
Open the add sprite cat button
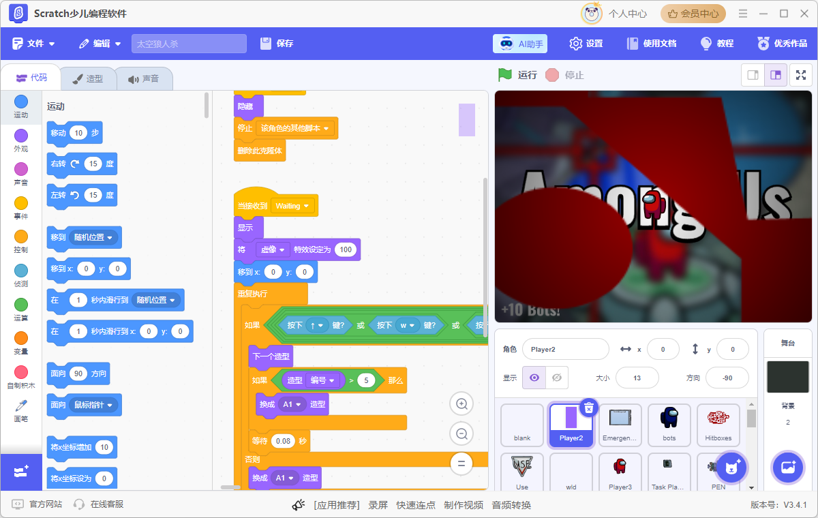[732, 468]
